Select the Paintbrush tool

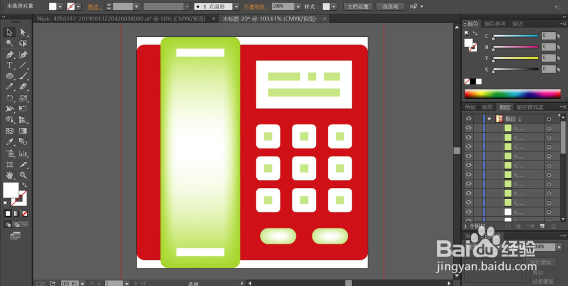23,77
